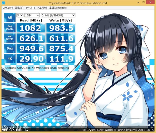Start the Seq Q32T1 benchmark test

pos(10,28)
